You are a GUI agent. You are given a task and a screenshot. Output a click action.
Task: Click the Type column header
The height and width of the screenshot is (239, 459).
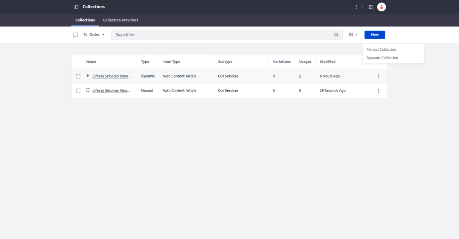pyautogui.click(x=145, y=61)
